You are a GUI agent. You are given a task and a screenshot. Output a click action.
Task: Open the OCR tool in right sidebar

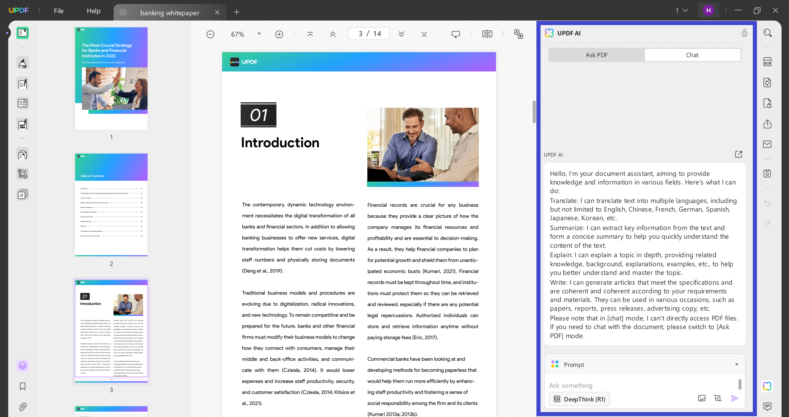(767, 62)
